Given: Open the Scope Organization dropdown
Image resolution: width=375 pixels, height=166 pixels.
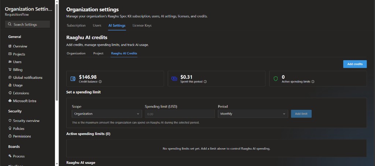Looking at the screenshot, I should (107, 114).
